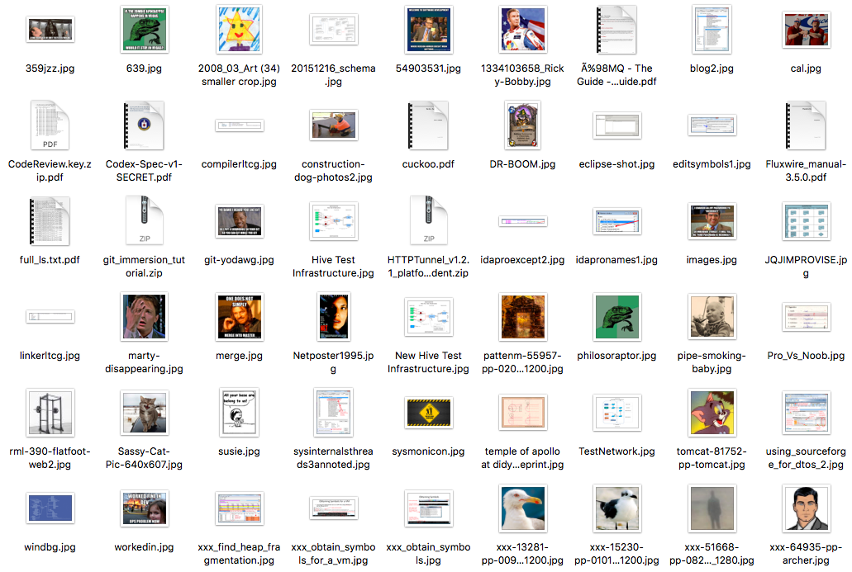Select the Fluxwire_manual-3.5.0.pdf icon

(807, 125)
